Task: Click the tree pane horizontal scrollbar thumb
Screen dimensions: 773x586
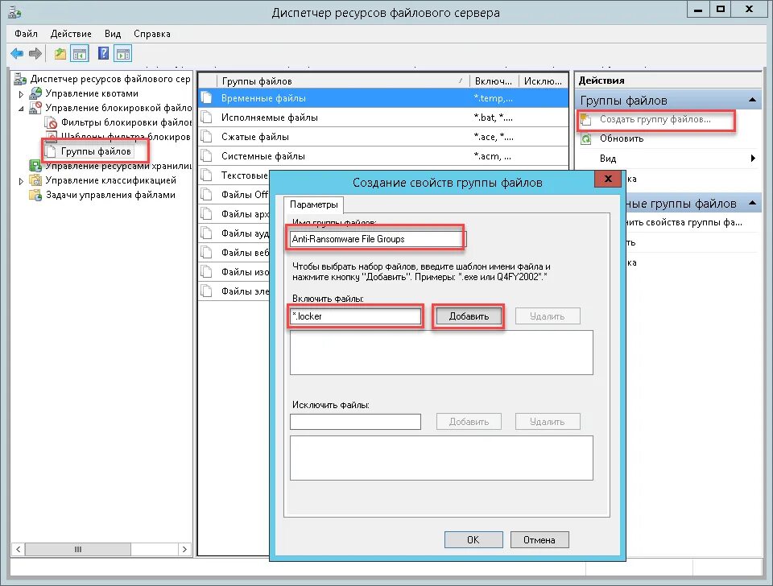Action: [78, 549]
